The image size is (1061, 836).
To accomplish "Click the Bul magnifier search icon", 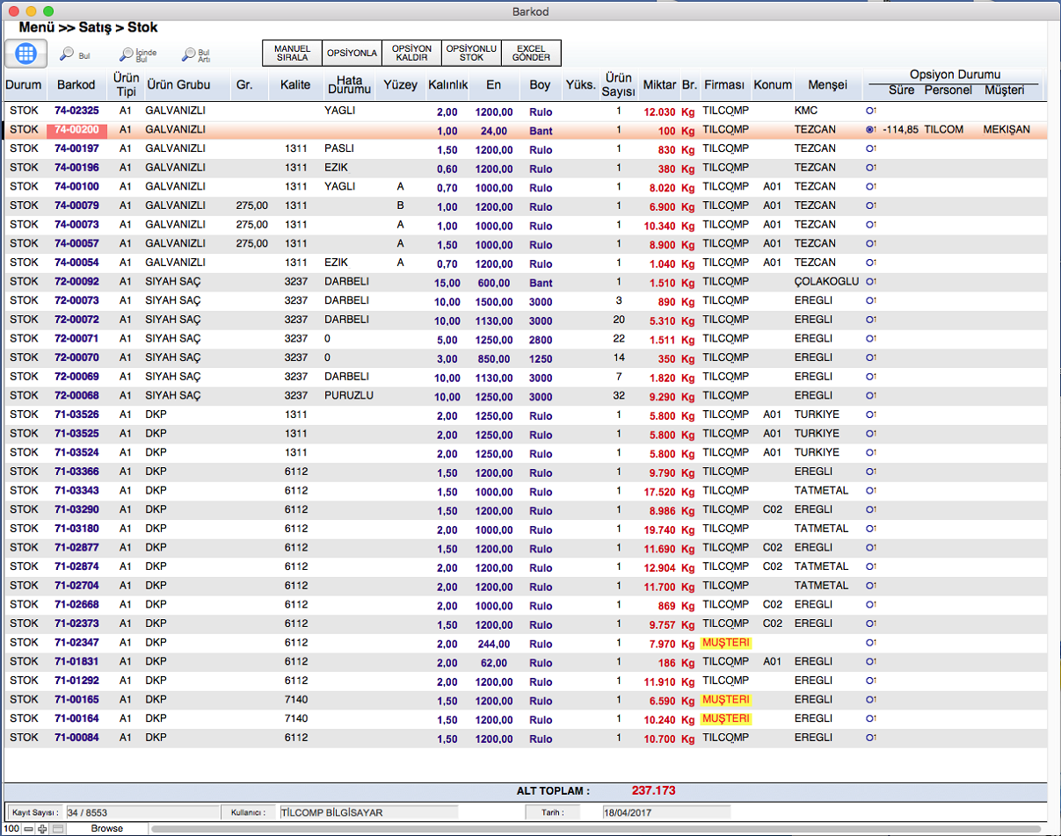I will (x=68, y=54).
